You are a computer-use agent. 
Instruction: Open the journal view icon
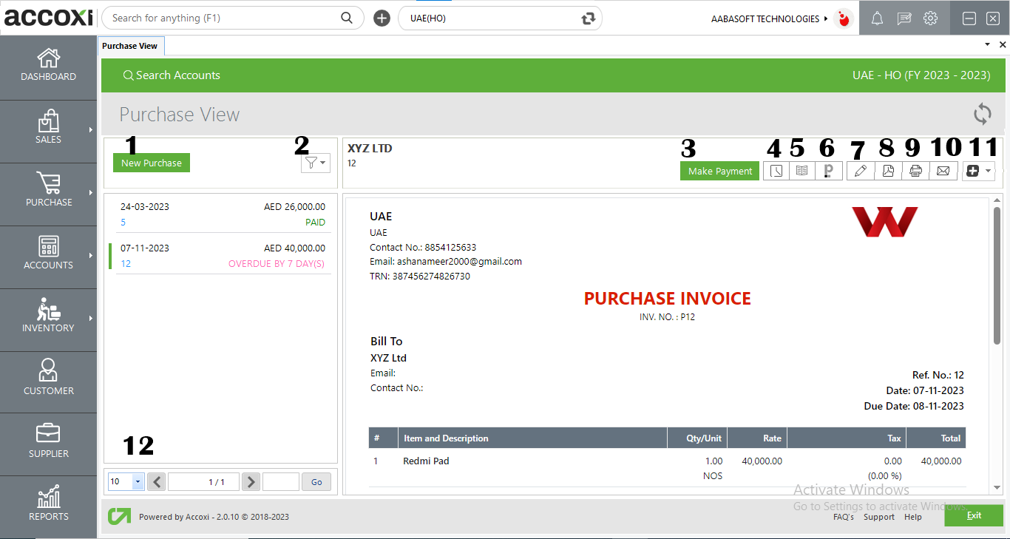tap(776, 171)
